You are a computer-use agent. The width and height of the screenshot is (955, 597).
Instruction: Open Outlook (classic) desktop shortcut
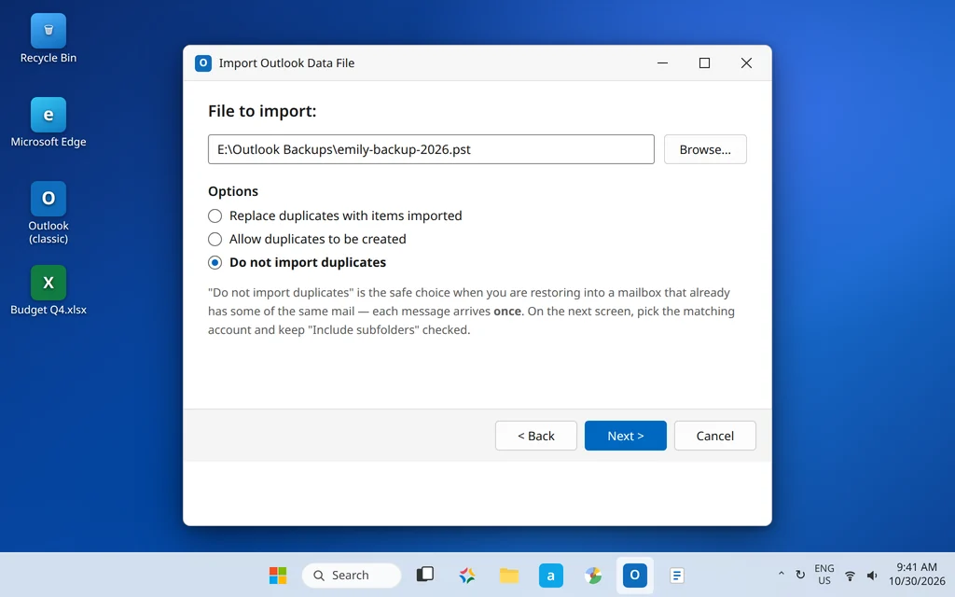pos(48,213)
